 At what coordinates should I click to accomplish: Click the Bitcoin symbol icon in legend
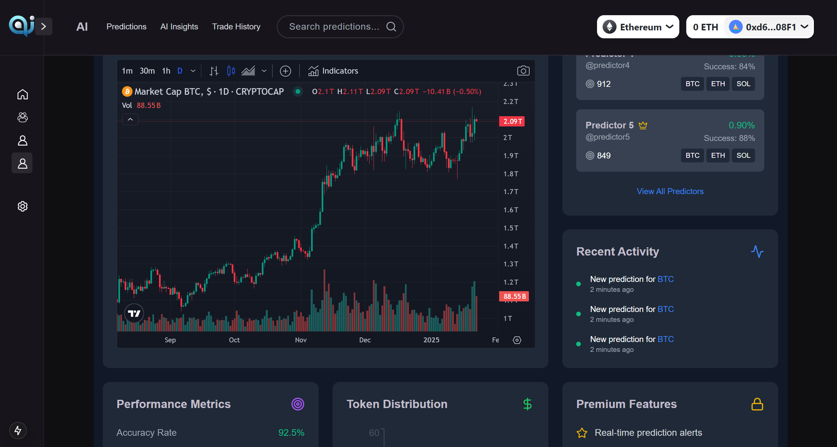[127, 91]
